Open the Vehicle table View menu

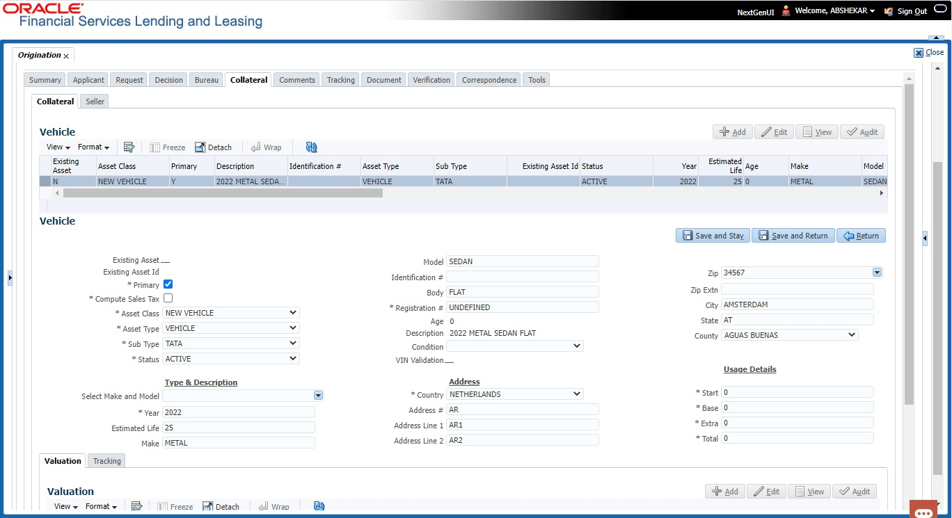tap(58, 147)
